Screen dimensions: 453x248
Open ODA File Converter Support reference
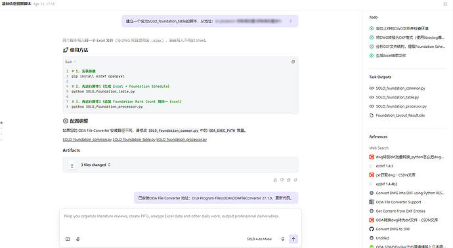[x=399, y=202]
